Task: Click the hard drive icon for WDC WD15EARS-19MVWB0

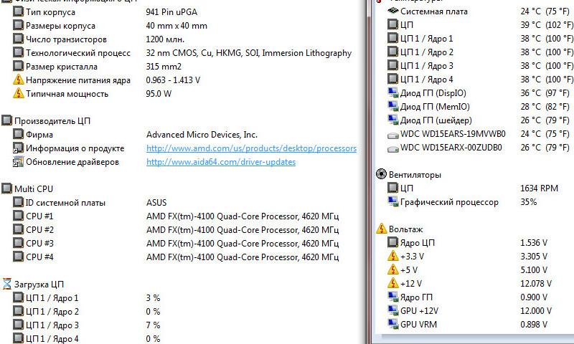Action: point(392,134)
